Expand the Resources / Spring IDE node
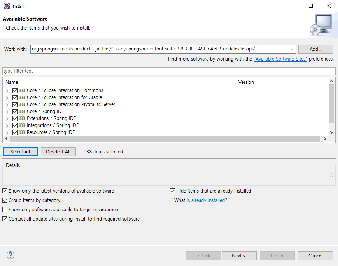The width and height of the screenshot is (338, 266). coord(7,133)
